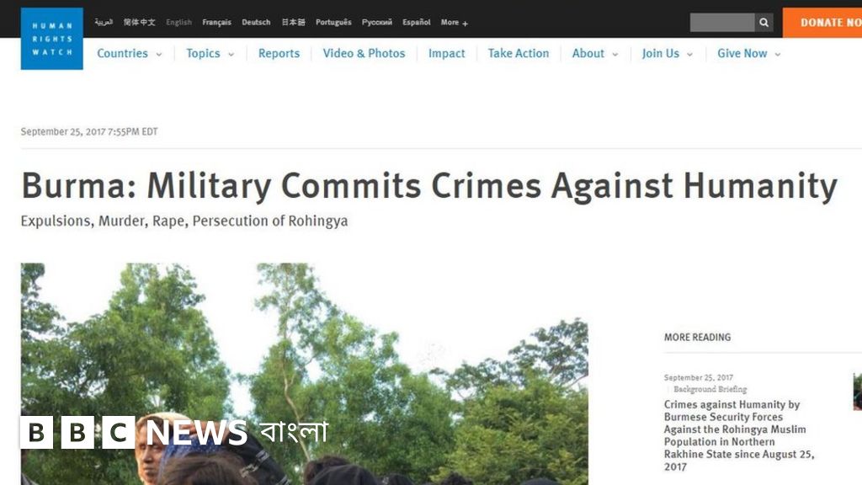
Task: Go to Video & Photos section
Action: [x=364, y=53]
